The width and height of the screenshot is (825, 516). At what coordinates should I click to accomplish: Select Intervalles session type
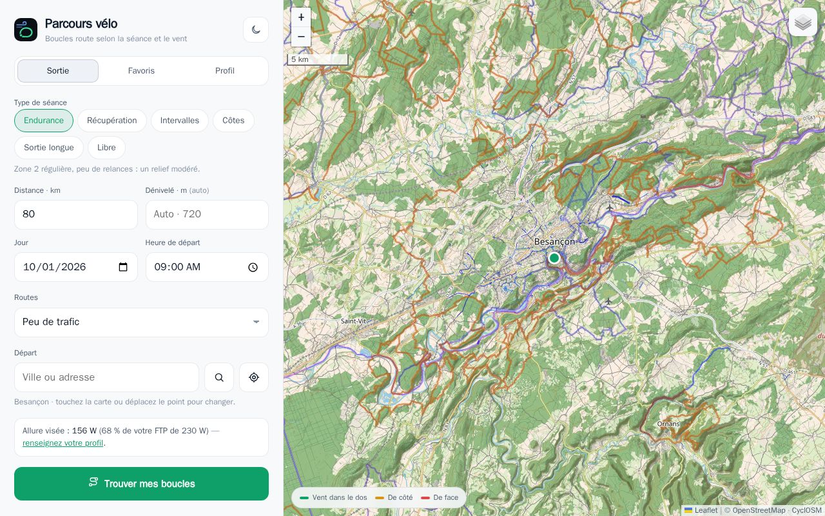pyautogui.click(x=180, y=121)
